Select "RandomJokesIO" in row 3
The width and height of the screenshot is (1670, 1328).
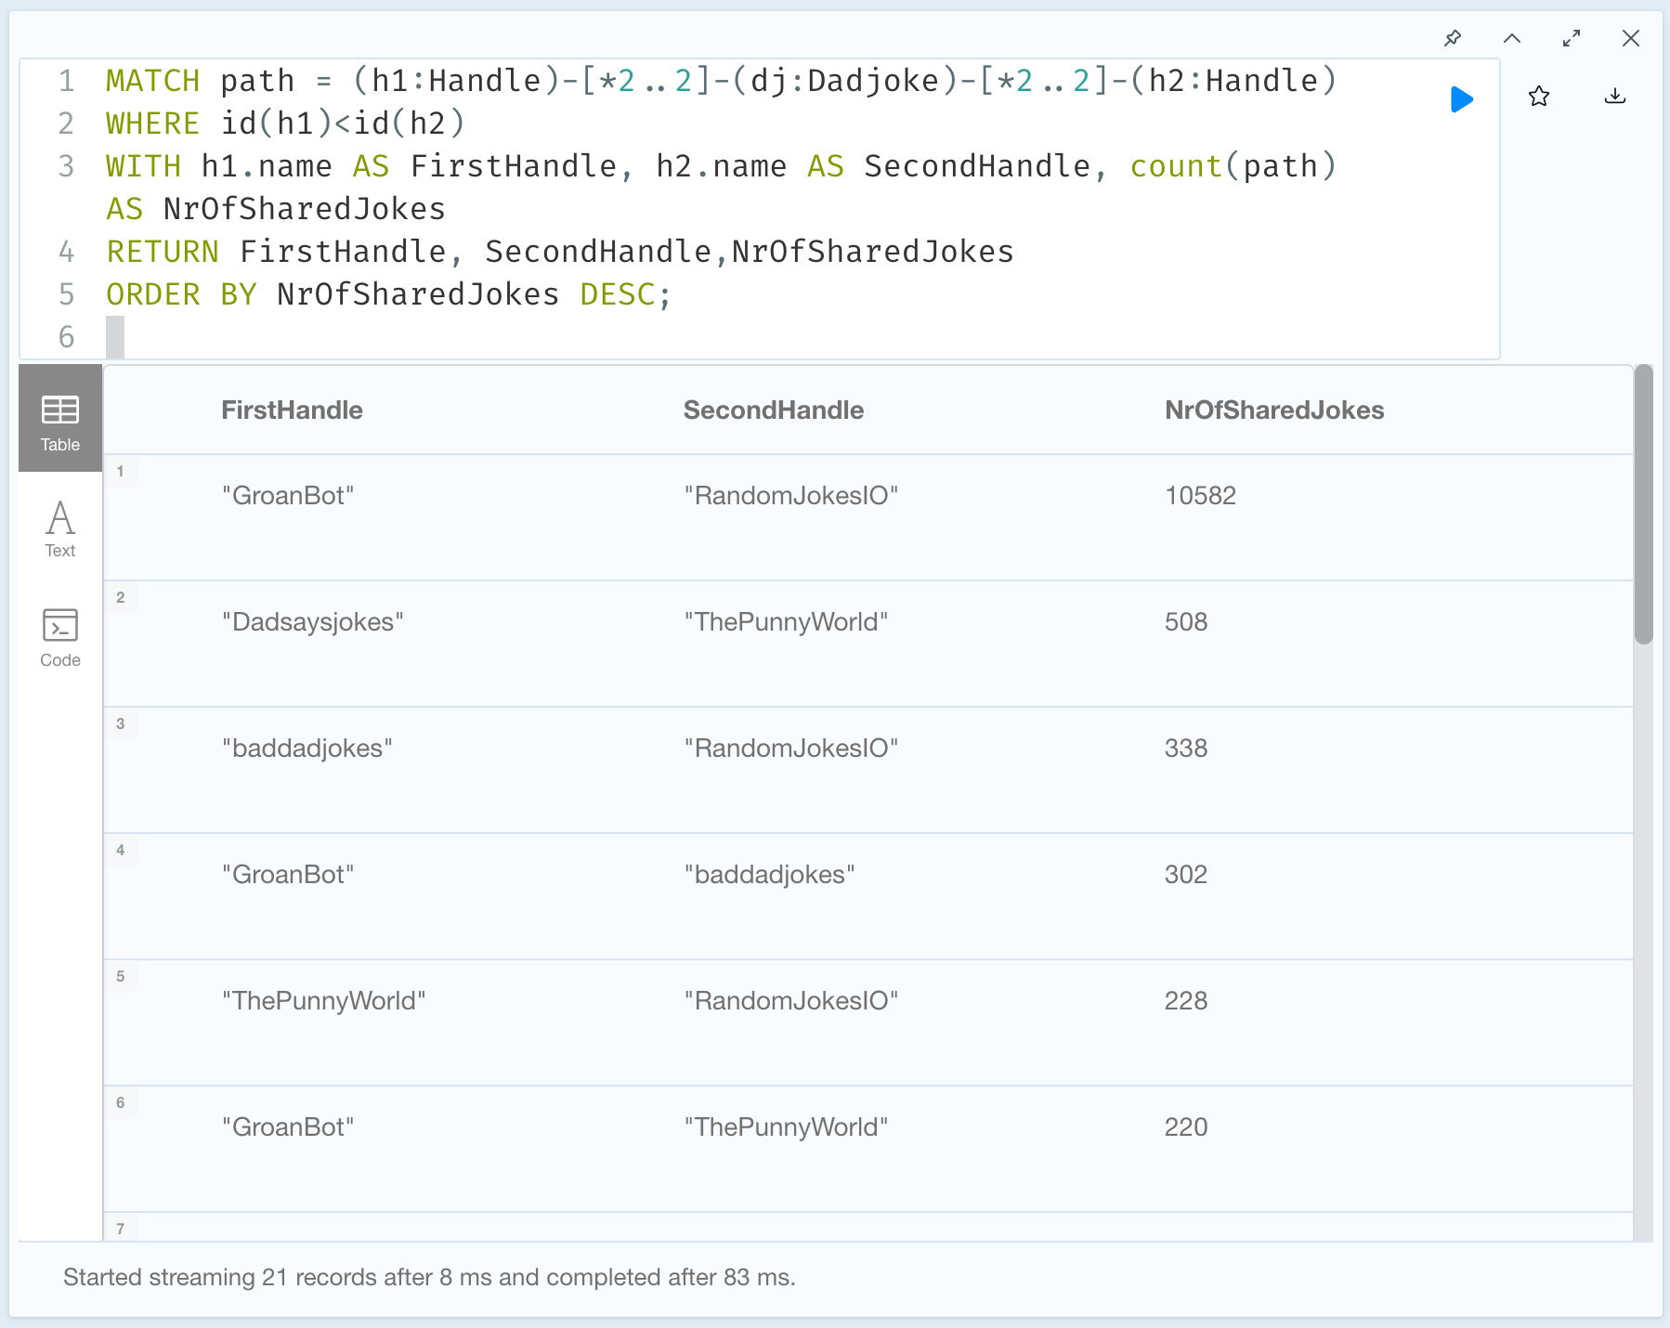click(x=791, y=749)
